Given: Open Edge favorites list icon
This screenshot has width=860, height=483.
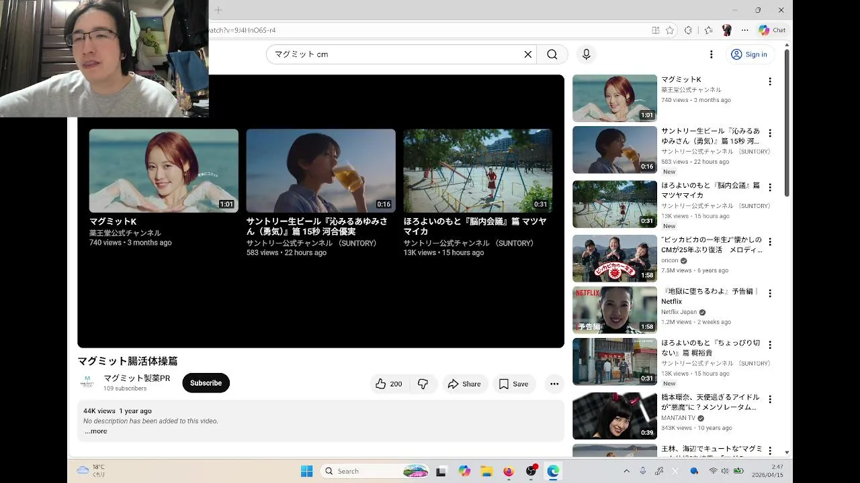Looking at the screenshot, I should click(708, 30).
